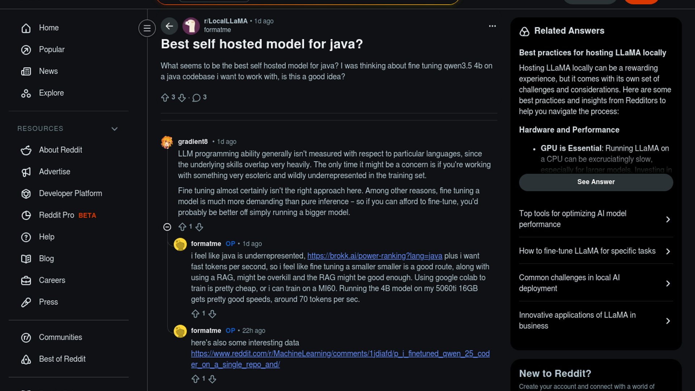Click the back arrow button
695x391 pixels.
[x=169, y=26]
